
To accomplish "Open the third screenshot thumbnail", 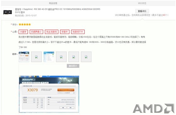I will click(x=49, y=57).
